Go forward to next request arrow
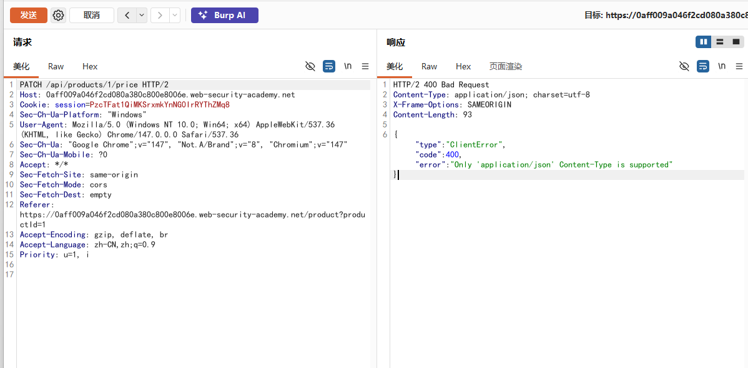The height and width of the screenshot is (368, 748). point(160,15)
